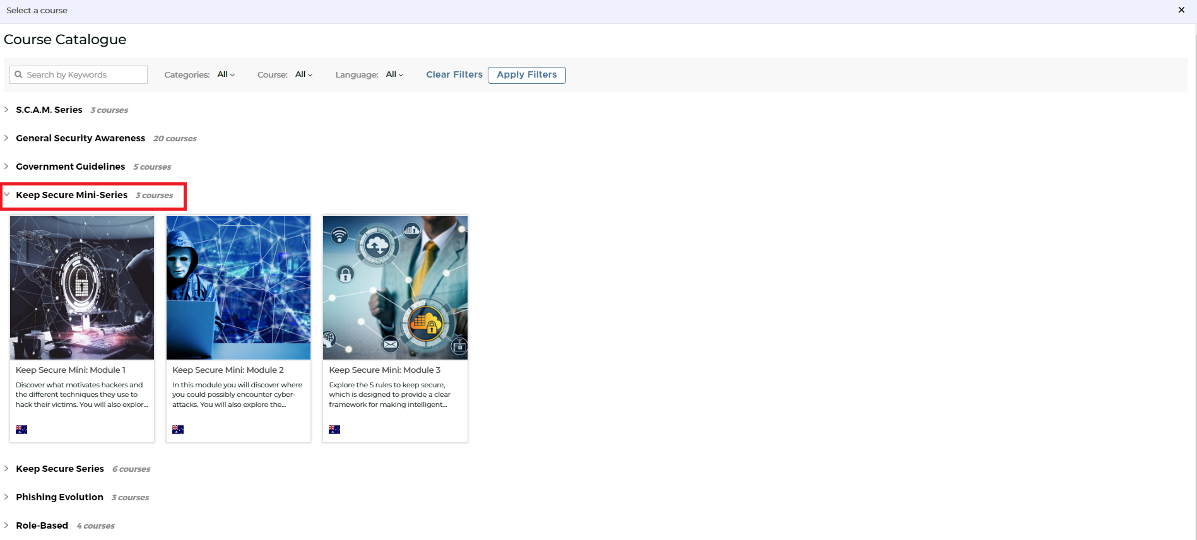Click '5 courses' count text
1197x540 pixels.
click(152, 167)
